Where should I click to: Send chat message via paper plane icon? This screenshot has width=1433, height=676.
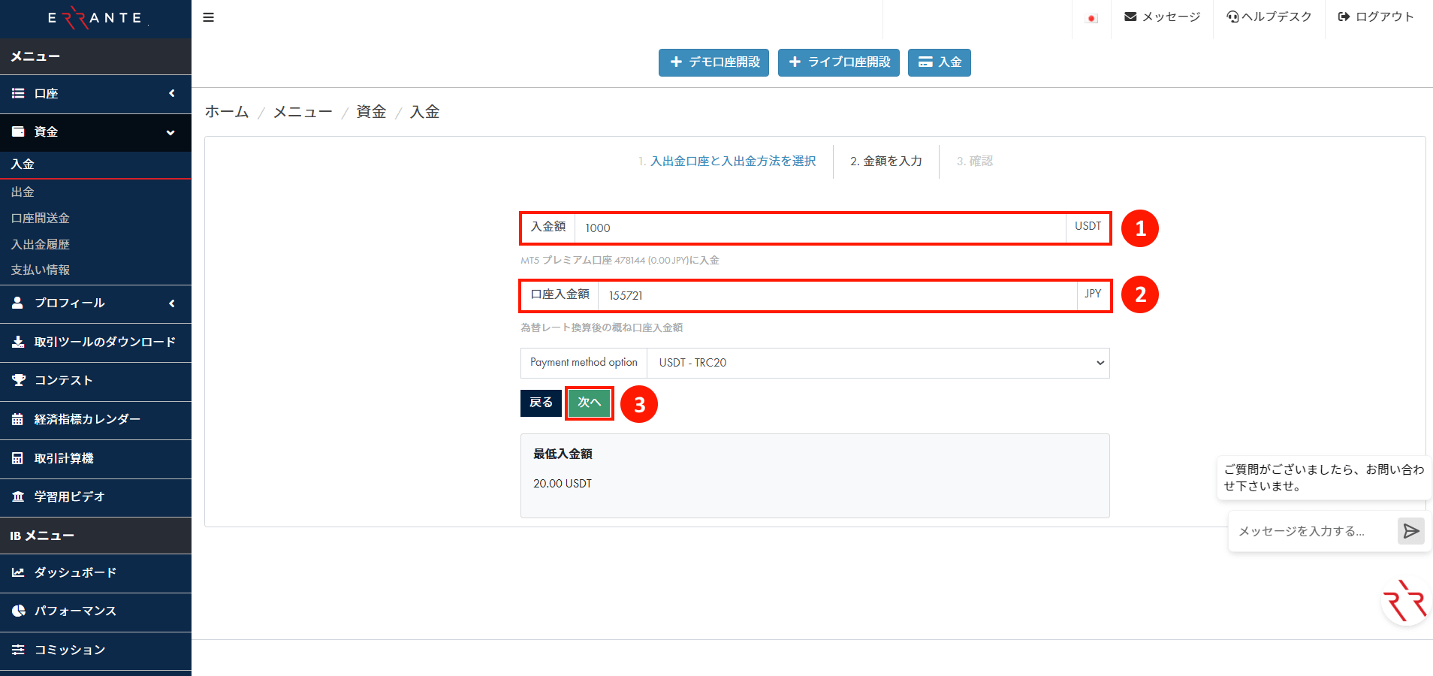(1410, 531)
